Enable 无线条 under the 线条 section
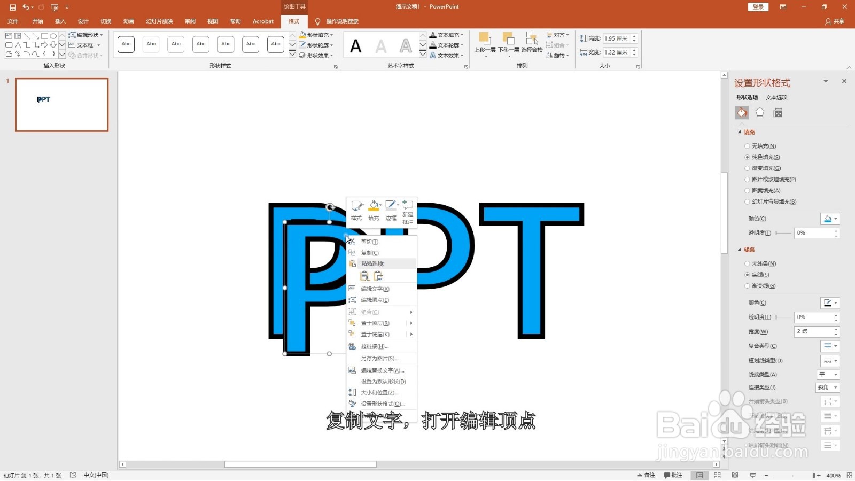The width and height of the screenshot is (855, 481). [x=747, y=263]
